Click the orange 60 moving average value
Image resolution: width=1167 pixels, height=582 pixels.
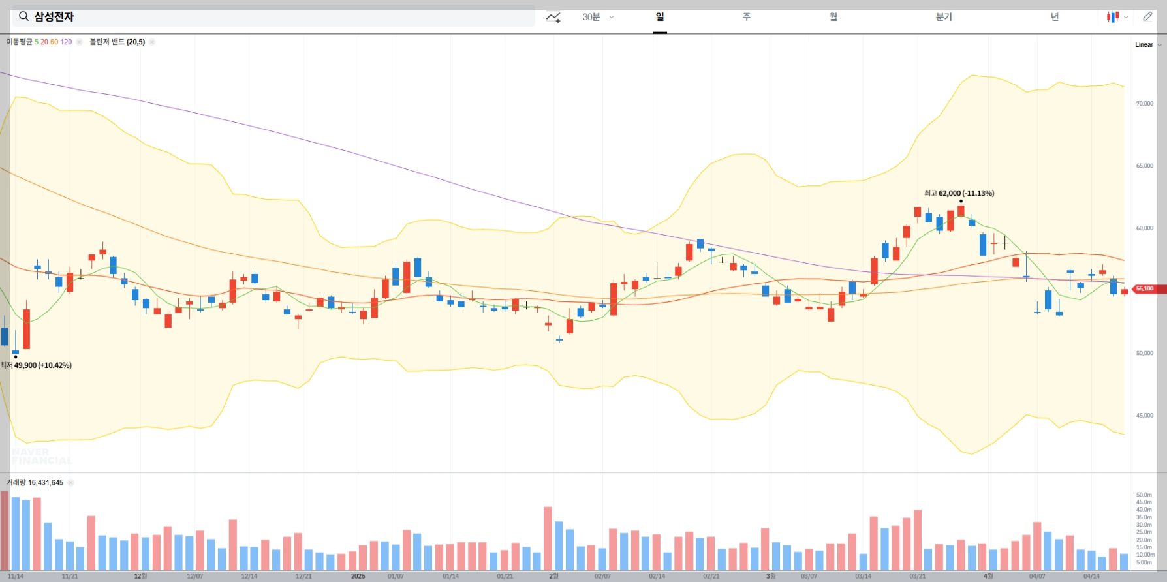pyautogui.click(x=54, y=42)
